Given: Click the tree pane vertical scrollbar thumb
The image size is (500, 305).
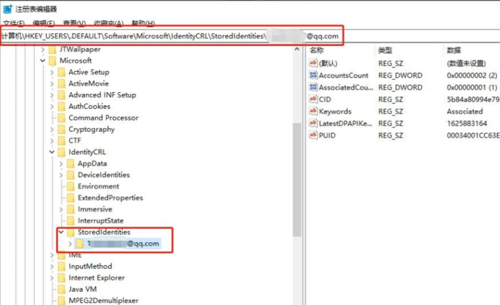Looking at the screenshot, I should [297, 180].
